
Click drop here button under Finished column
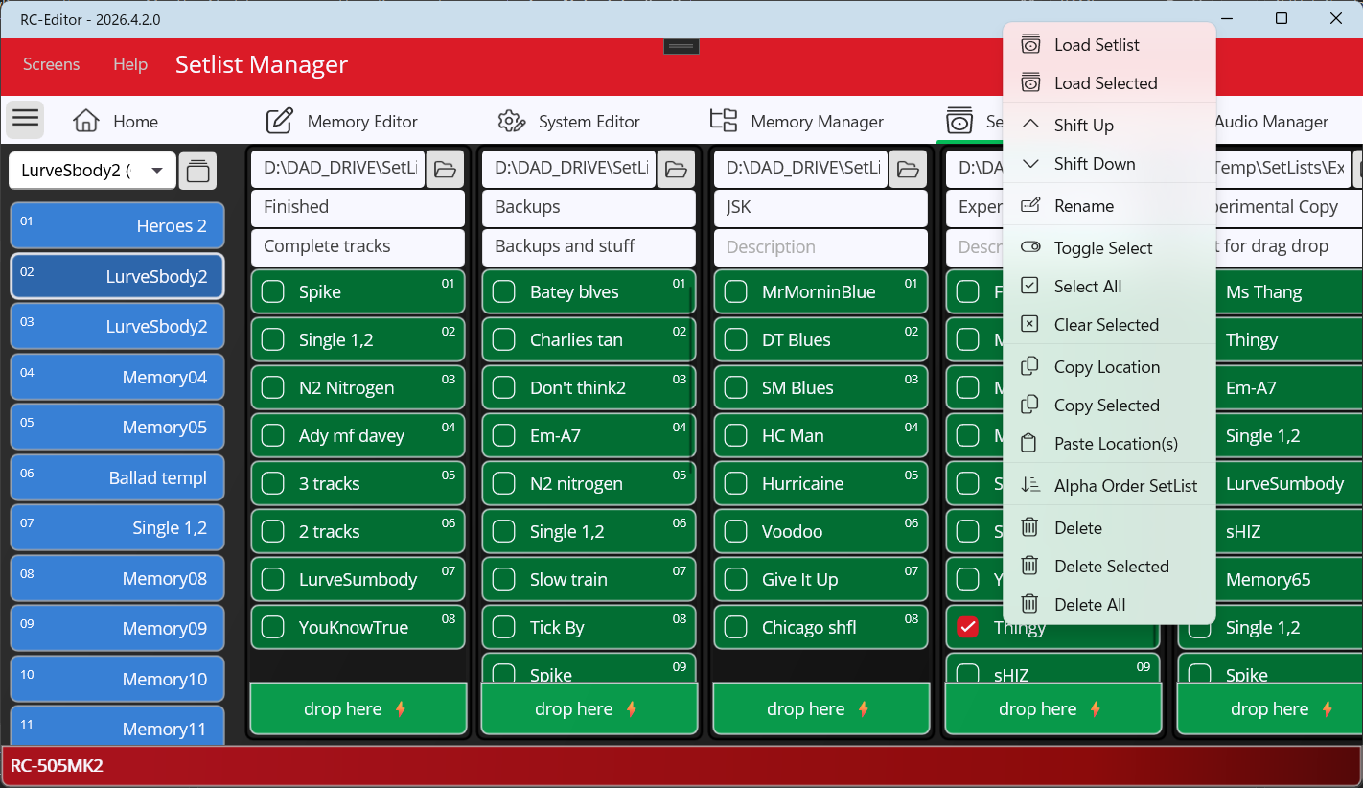click(358, 709)
